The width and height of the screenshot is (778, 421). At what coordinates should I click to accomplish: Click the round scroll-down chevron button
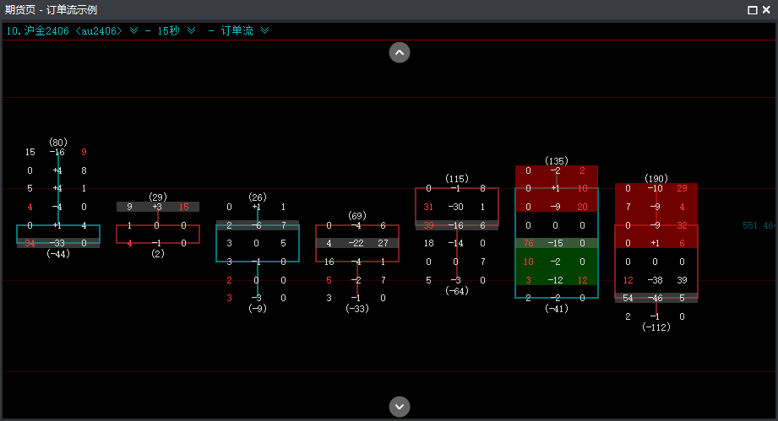tap(400, 406)
